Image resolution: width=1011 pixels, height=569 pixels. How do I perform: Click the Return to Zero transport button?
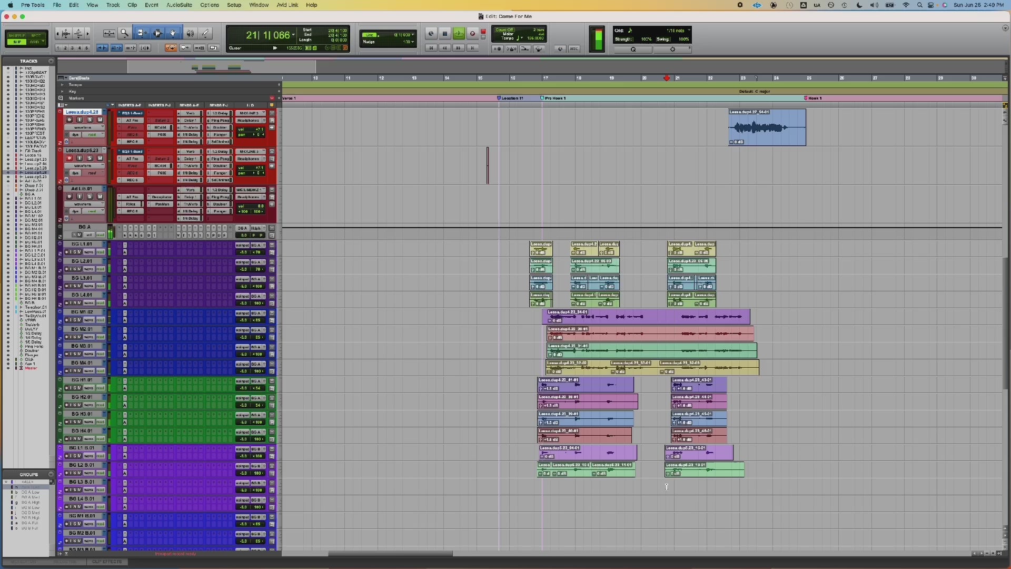tap(431, 48)
